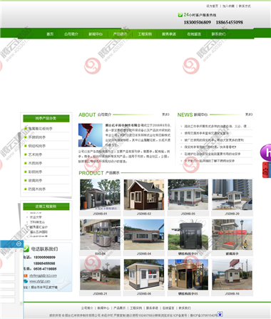Click the blue website icon beside the URL
This screenshot has height=319, width=271.
(x=26, y=281)
